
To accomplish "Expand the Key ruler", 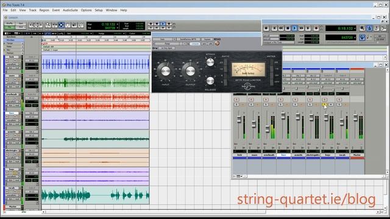I will 4,50.
